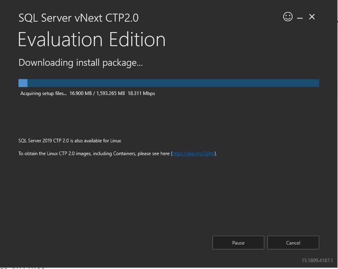Select the 'Evaluation Edition' heading

[x=92, y=40]
